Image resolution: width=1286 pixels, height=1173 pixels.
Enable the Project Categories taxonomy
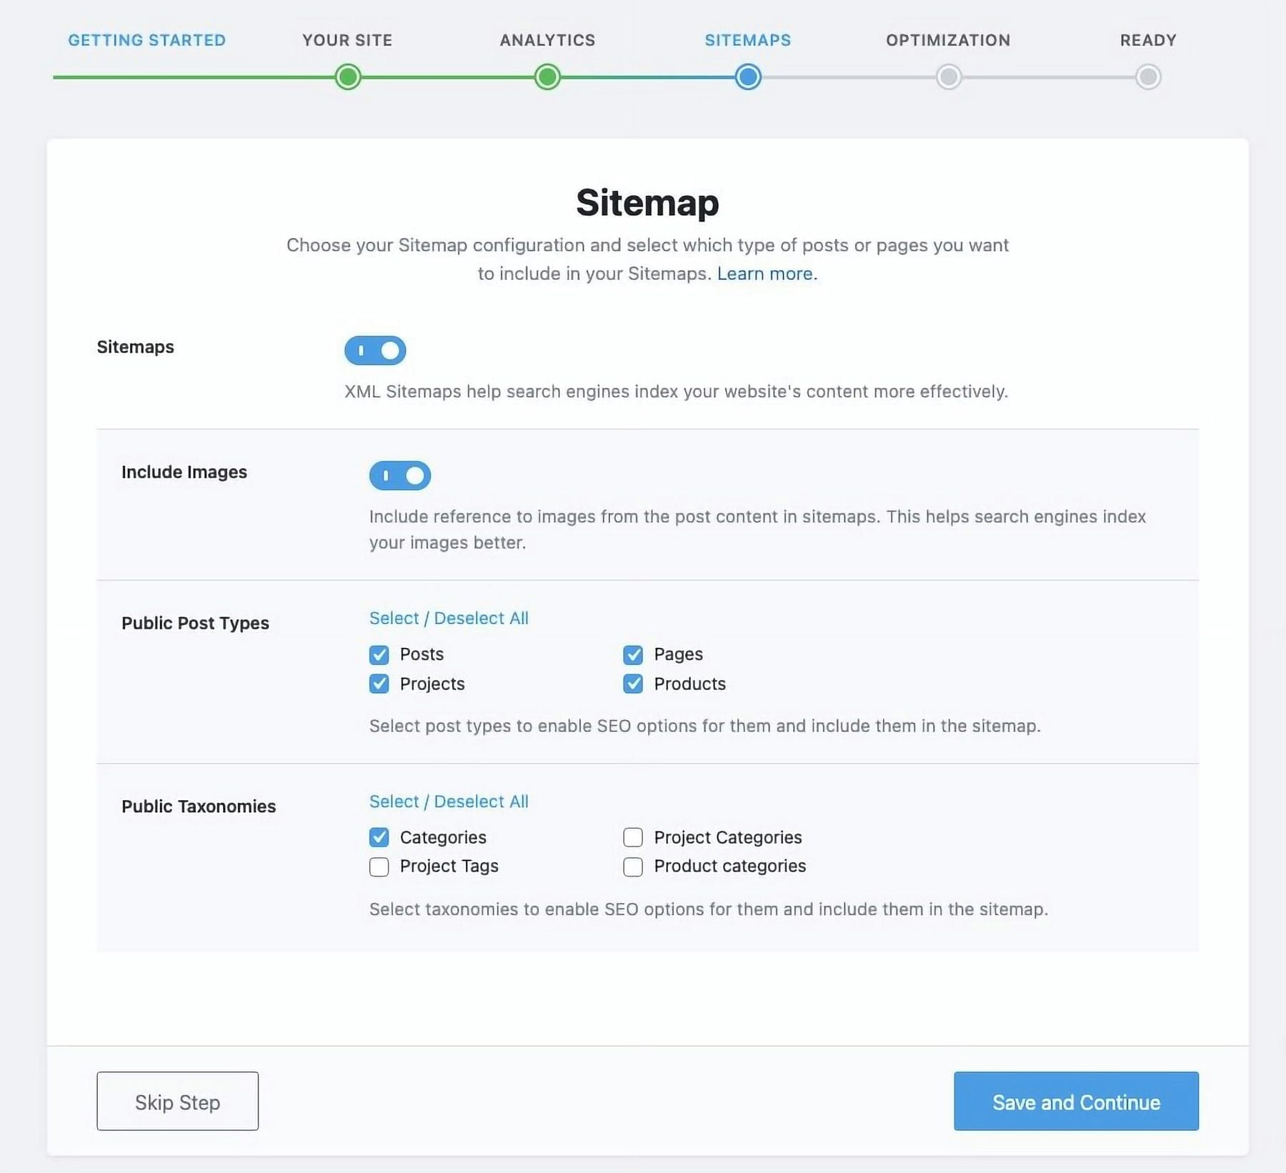tap(633, 837)
